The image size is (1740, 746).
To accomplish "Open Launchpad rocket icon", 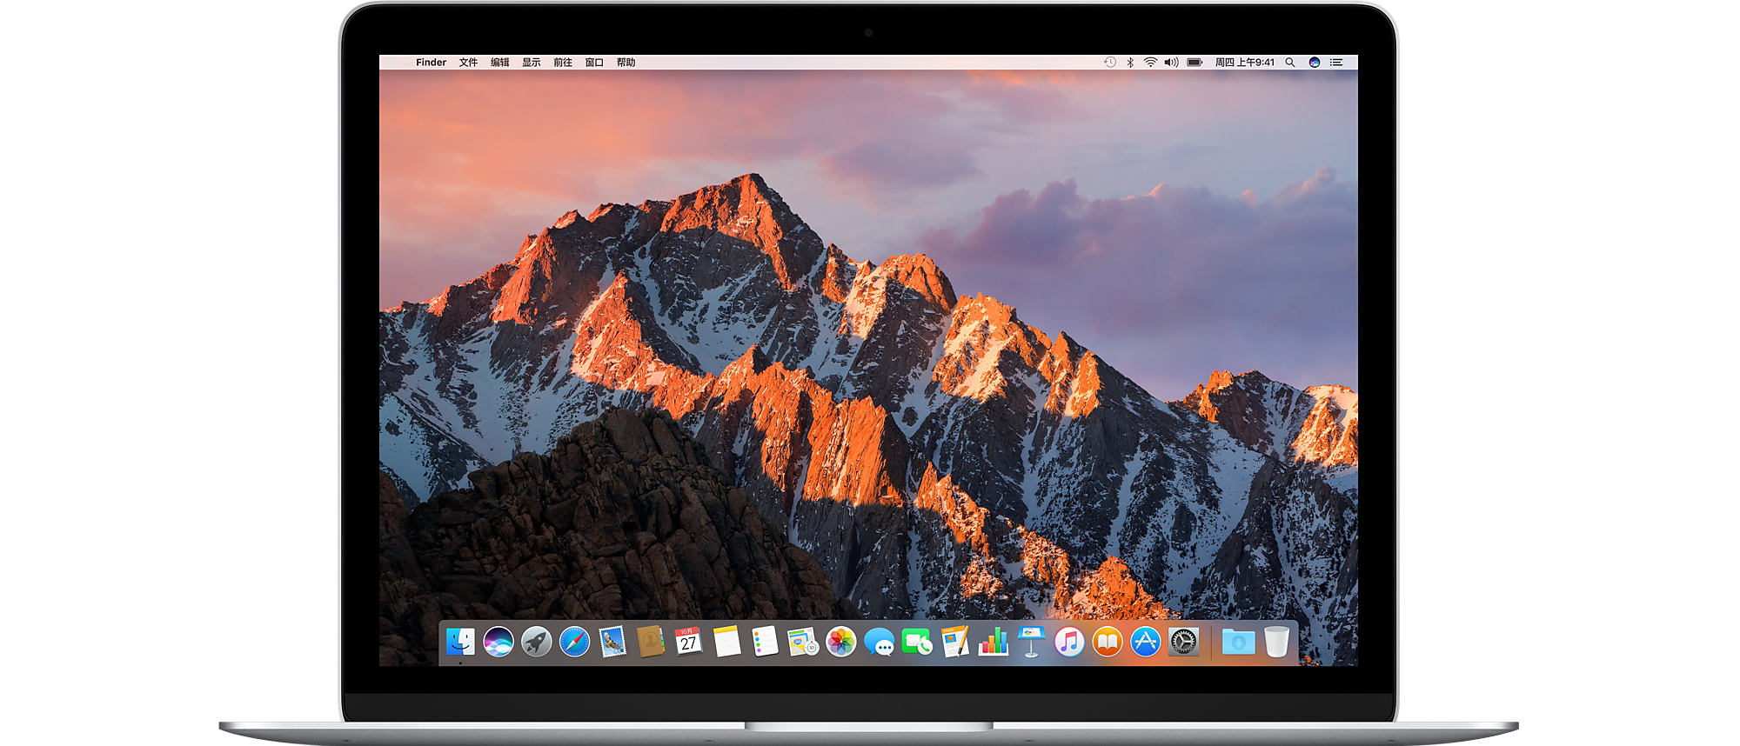I will coord(537,642).
